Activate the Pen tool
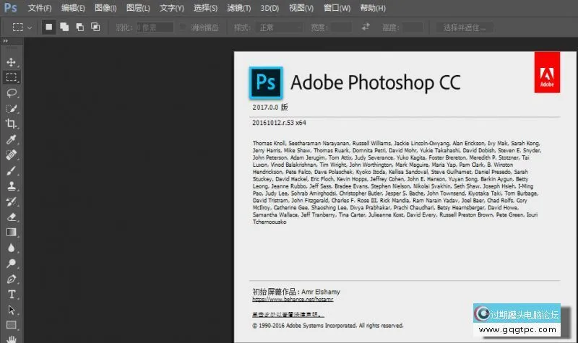Image resolution: width=578 pixels, height=343 pixels. (x=12, y=279)
